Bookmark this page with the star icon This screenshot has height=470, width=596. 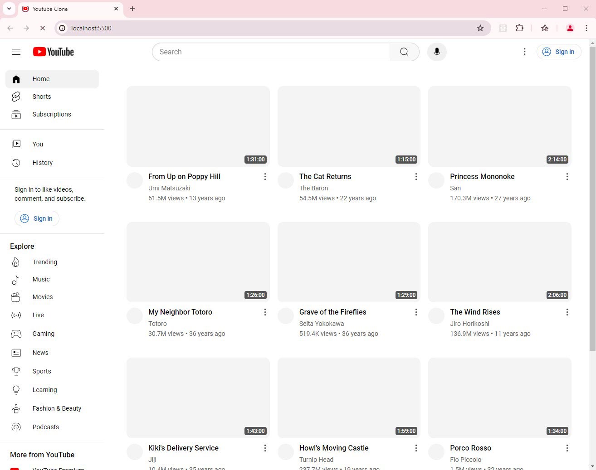pos(480,28)
